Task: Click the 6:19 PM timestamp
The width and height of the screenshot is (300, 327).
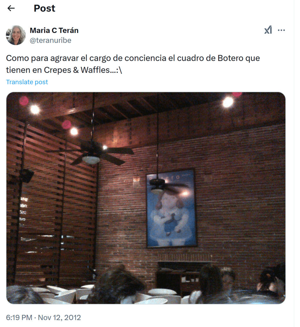Action: pos(19,317)
